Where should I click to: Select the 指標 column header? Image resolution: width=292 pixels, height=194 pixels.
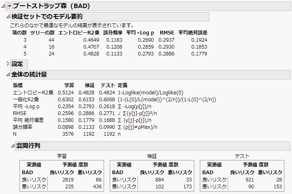[x=18, y=85]
